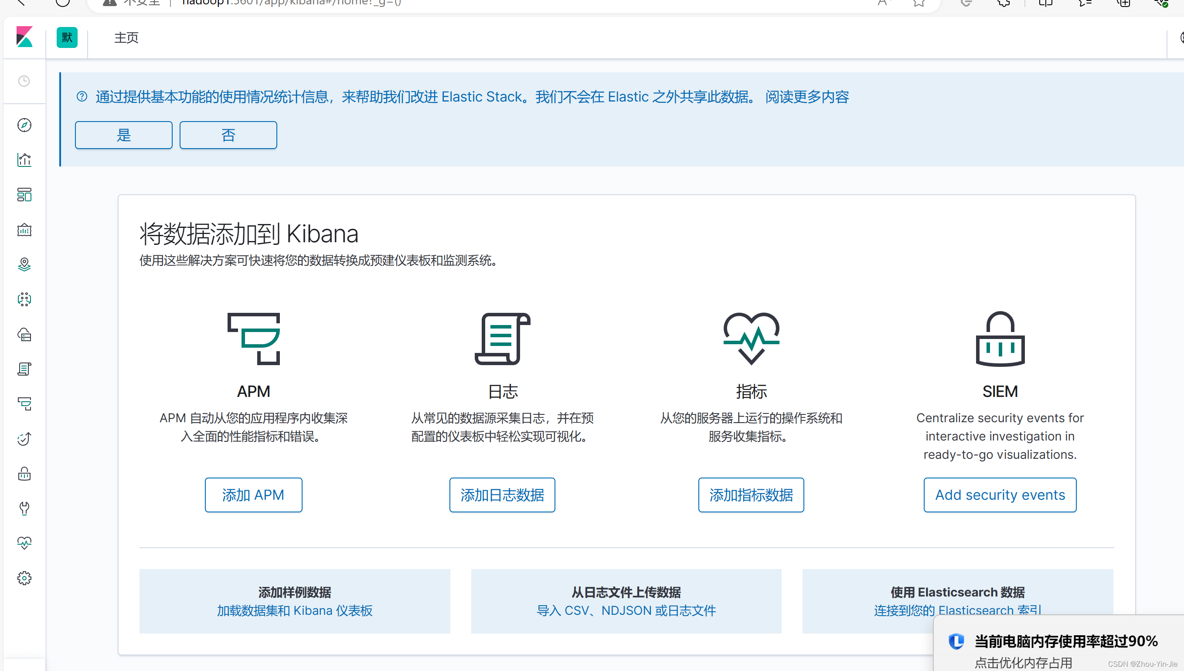This screenshot has height=671, width=1184.
Task: Click Add security events button
Action: click(x=1000, y=495)
